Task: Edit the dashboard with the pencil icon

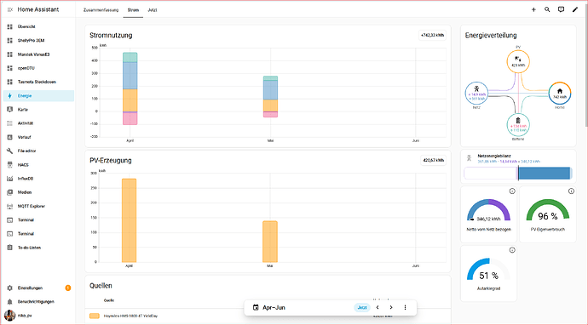Action: 575,9
